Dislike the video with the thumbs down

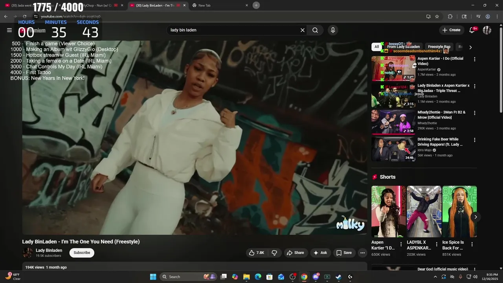274,253
